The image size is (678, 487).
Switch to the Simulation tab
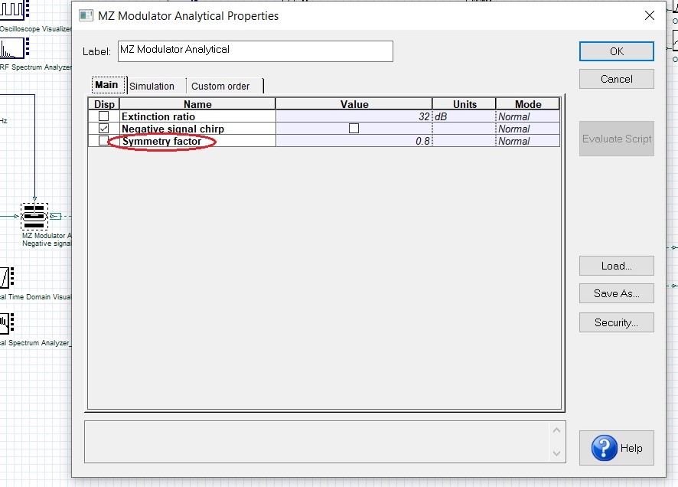click(154, 85)
